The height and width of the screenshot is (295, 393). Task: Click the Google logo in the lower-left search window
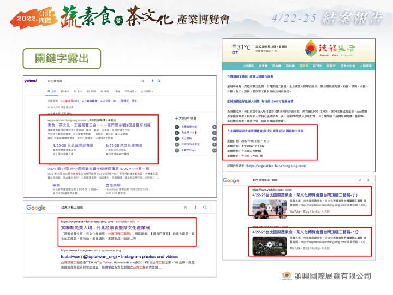(36, 208)
